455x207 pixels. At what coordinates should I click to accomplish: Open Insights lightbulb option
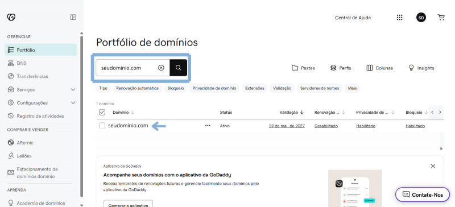(x=421, y=68)
